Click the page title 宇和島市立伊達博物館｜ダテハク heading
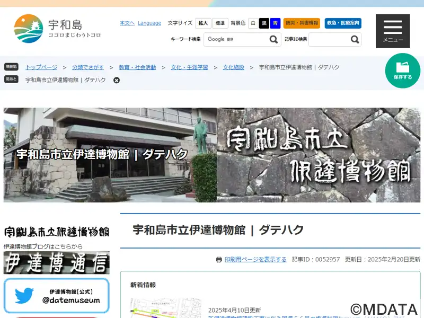424x318 pixels. (218, 231)
